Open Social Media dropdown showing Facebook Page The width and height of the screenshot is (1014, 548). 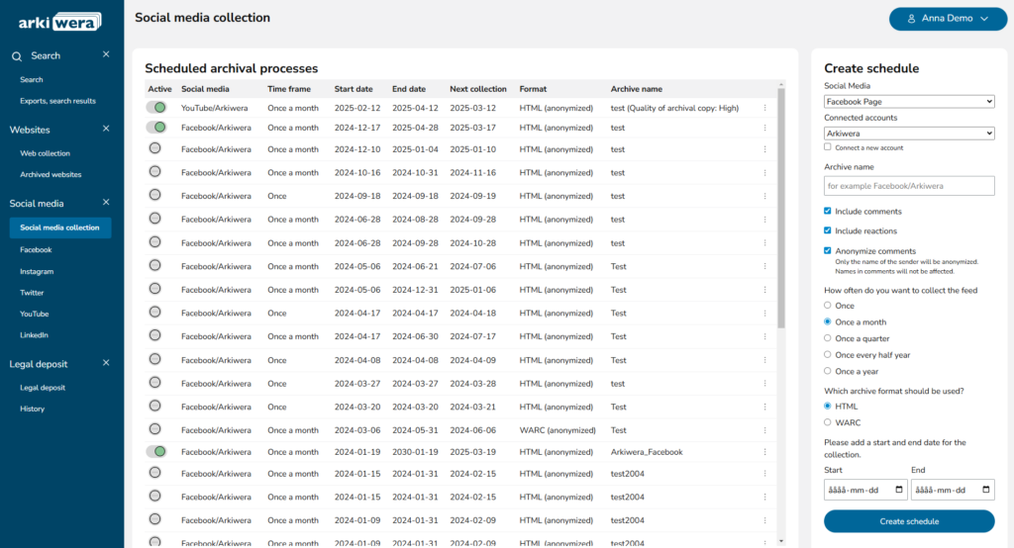coord(909,102)
